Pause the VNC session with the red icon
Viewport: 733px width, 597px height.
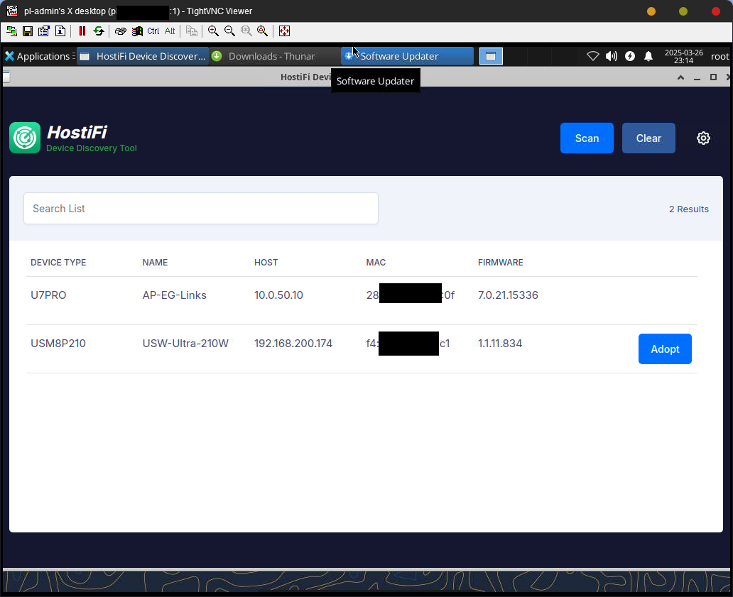point(82,31)
